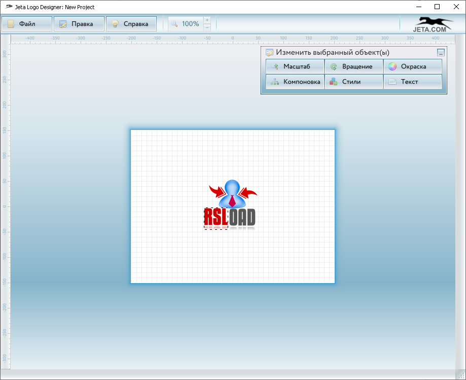Decrease zoom with the minus stepper
466x380 pixels.
(x=207, y=28)
